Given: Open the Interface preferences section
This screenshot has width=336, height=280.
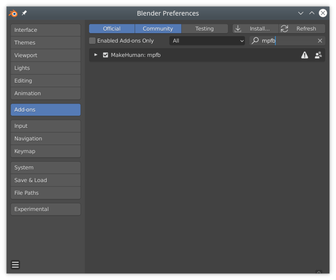Looking at the screenshot, I should point(46,30).
